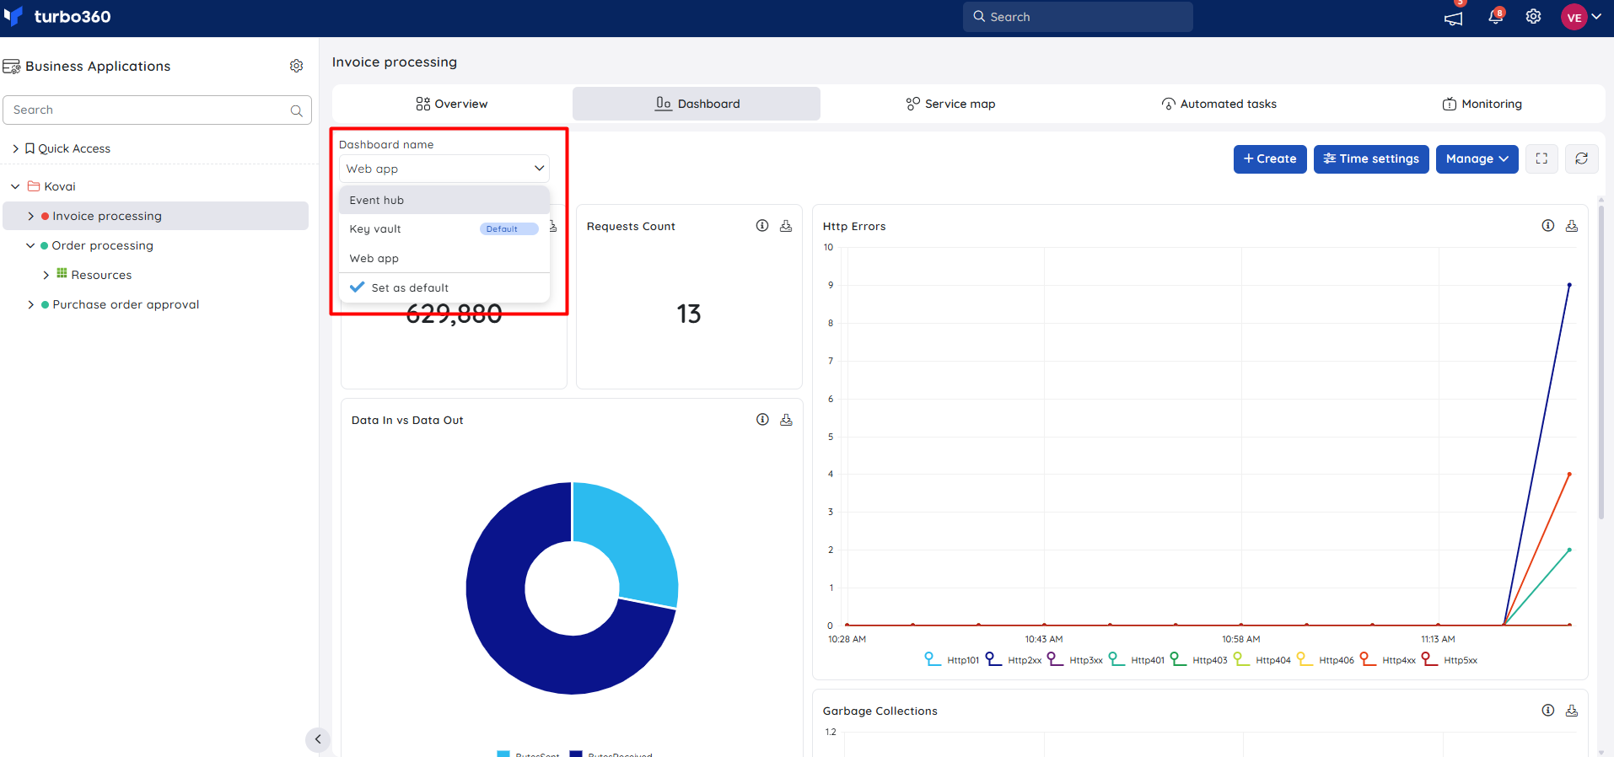
Task: Switch to the Service map tab
Action: [x=950, y=104]
